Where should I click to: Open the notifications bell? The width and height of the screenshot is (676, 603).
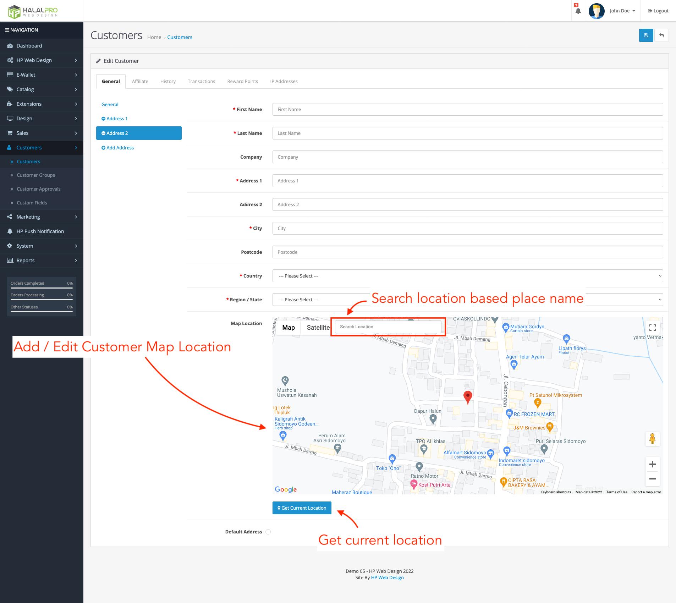click(577, 11)
